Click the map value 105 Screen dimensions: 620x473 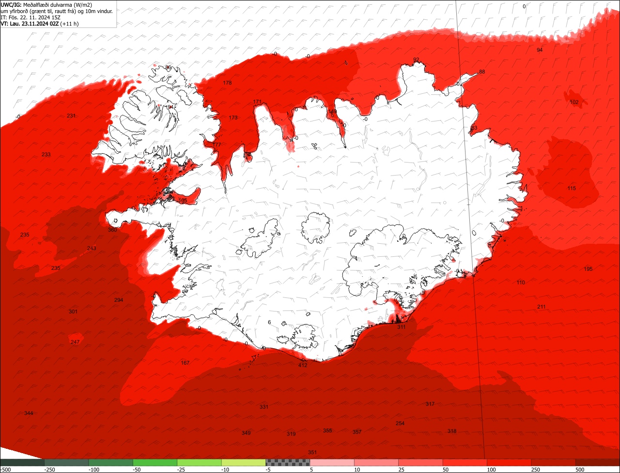click(183, 200)
